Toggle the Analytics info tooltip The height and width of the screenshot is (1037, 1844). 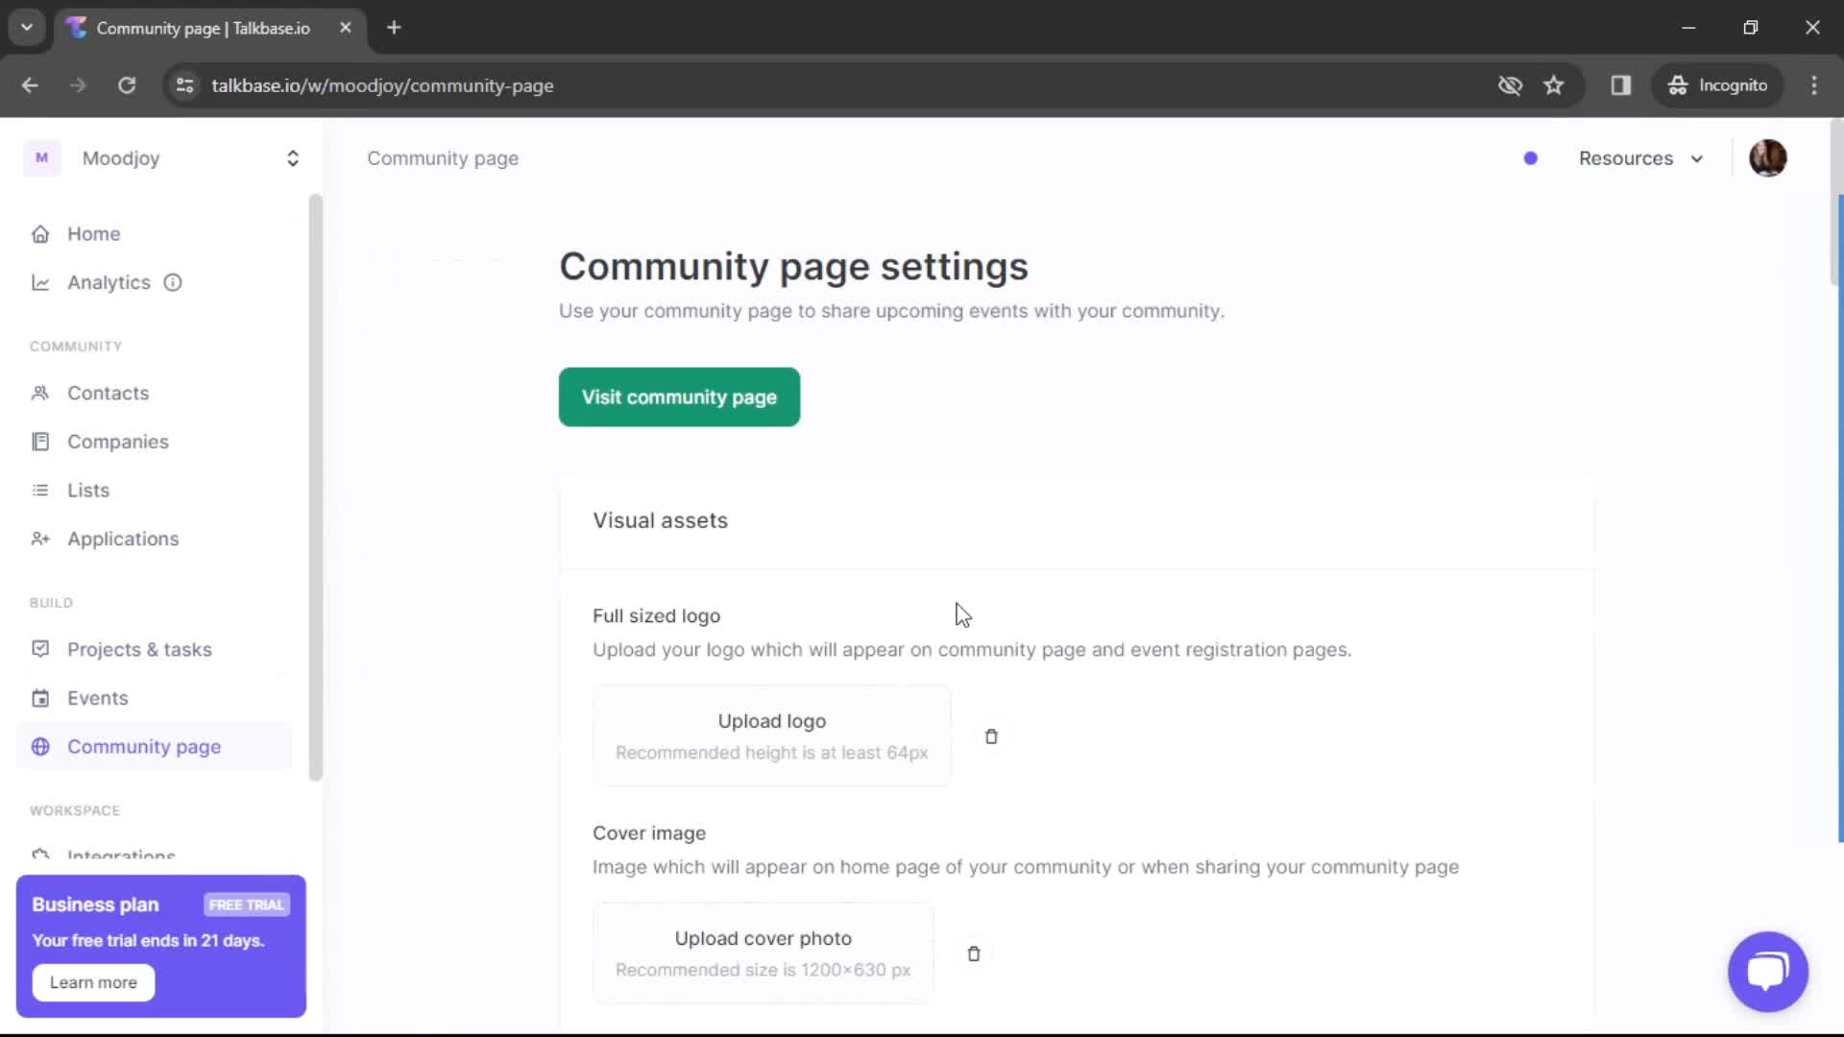(172, 281)
